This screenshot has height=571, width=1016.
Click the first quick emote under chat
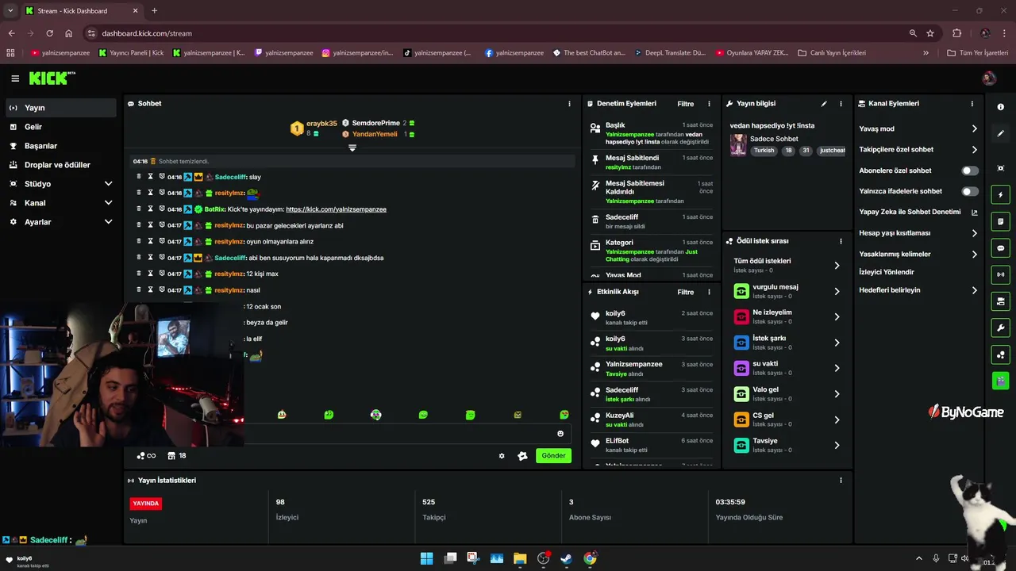click(282, 415)
